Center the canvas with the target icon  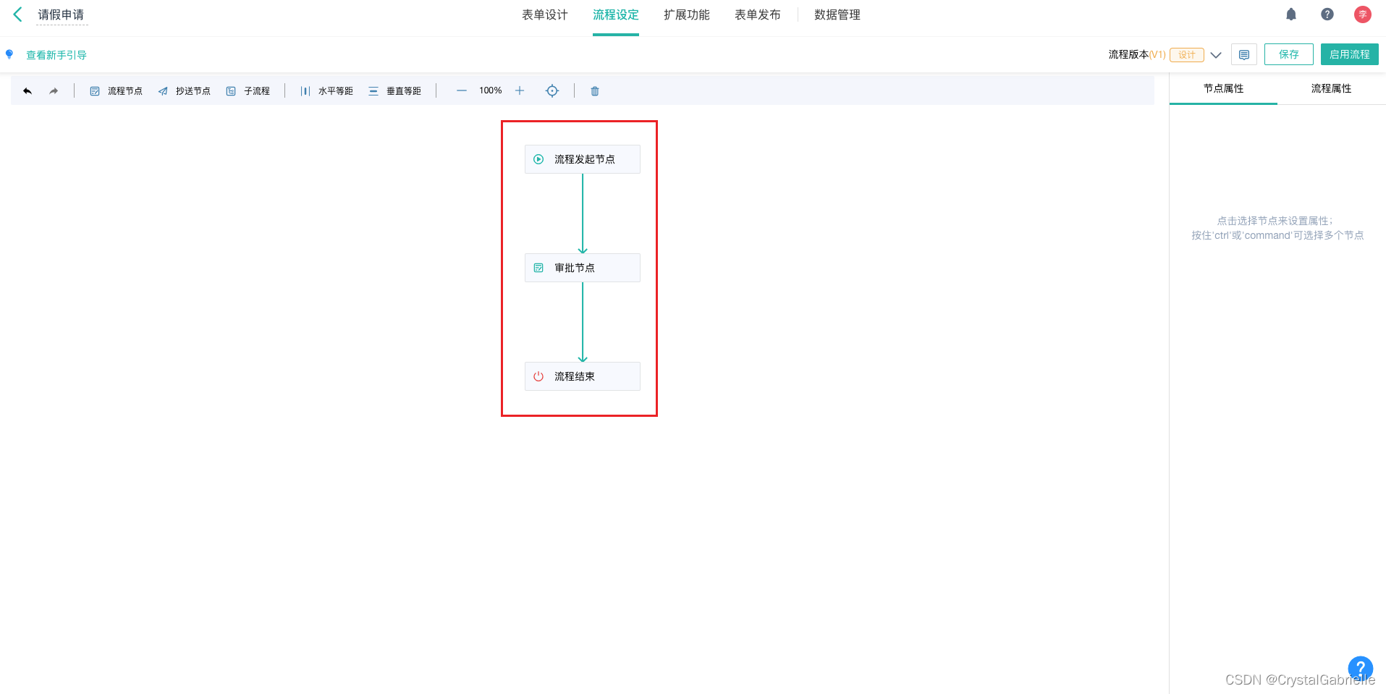(552, 90)
